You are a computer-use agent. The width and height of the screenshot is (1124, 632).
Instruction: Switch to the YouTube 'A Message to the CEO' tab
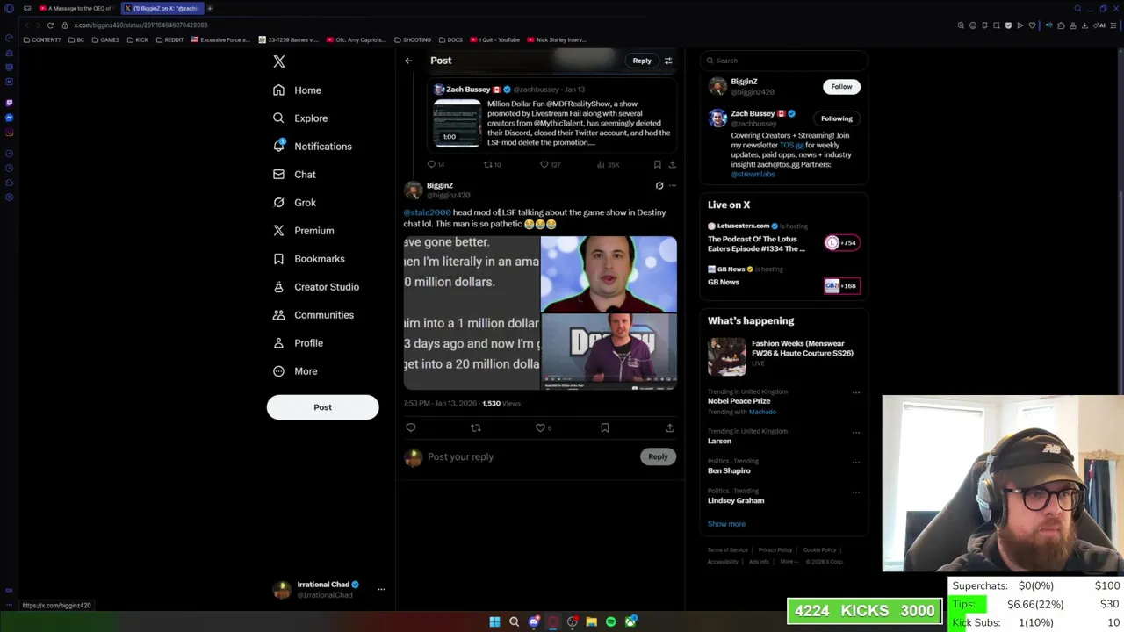76,8
